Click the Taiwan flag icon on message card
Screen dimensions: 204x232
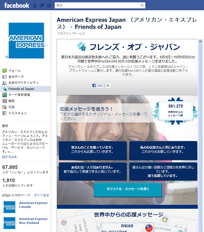coord(149,228)
